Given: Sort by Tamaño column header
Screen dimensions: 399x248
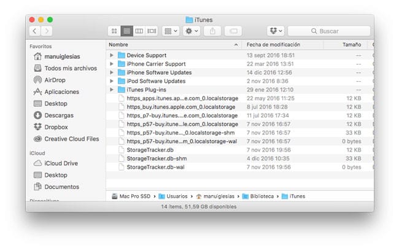Looking at the screenshot, I should click(x=352, y=45).
